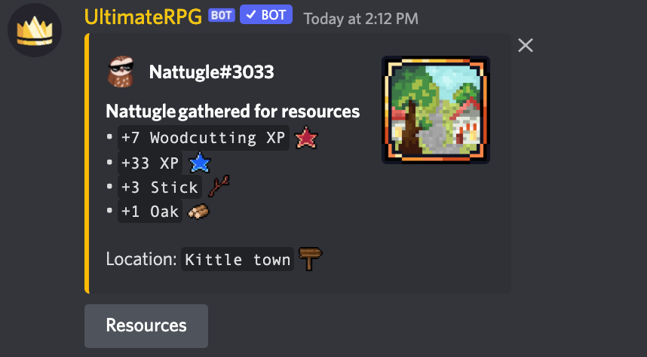
Task: Select the +1 Oak code text
Action: click(150, 212)
